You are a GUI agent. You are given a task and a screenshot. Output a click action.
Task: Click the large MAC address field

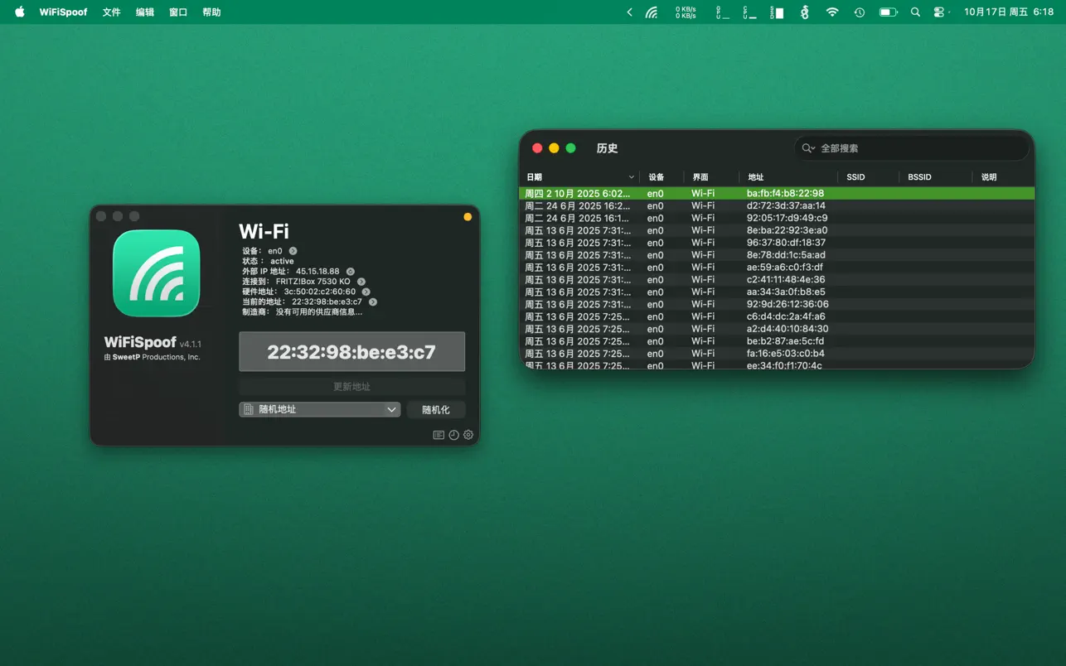[351, 352]
